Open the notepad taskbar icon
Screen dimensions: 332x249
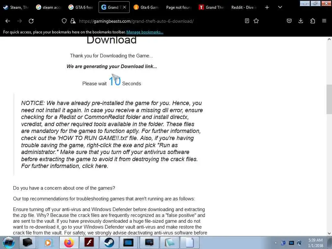point(169,243)
